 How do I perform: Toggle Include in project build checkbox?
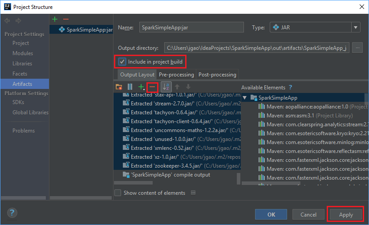122,62
